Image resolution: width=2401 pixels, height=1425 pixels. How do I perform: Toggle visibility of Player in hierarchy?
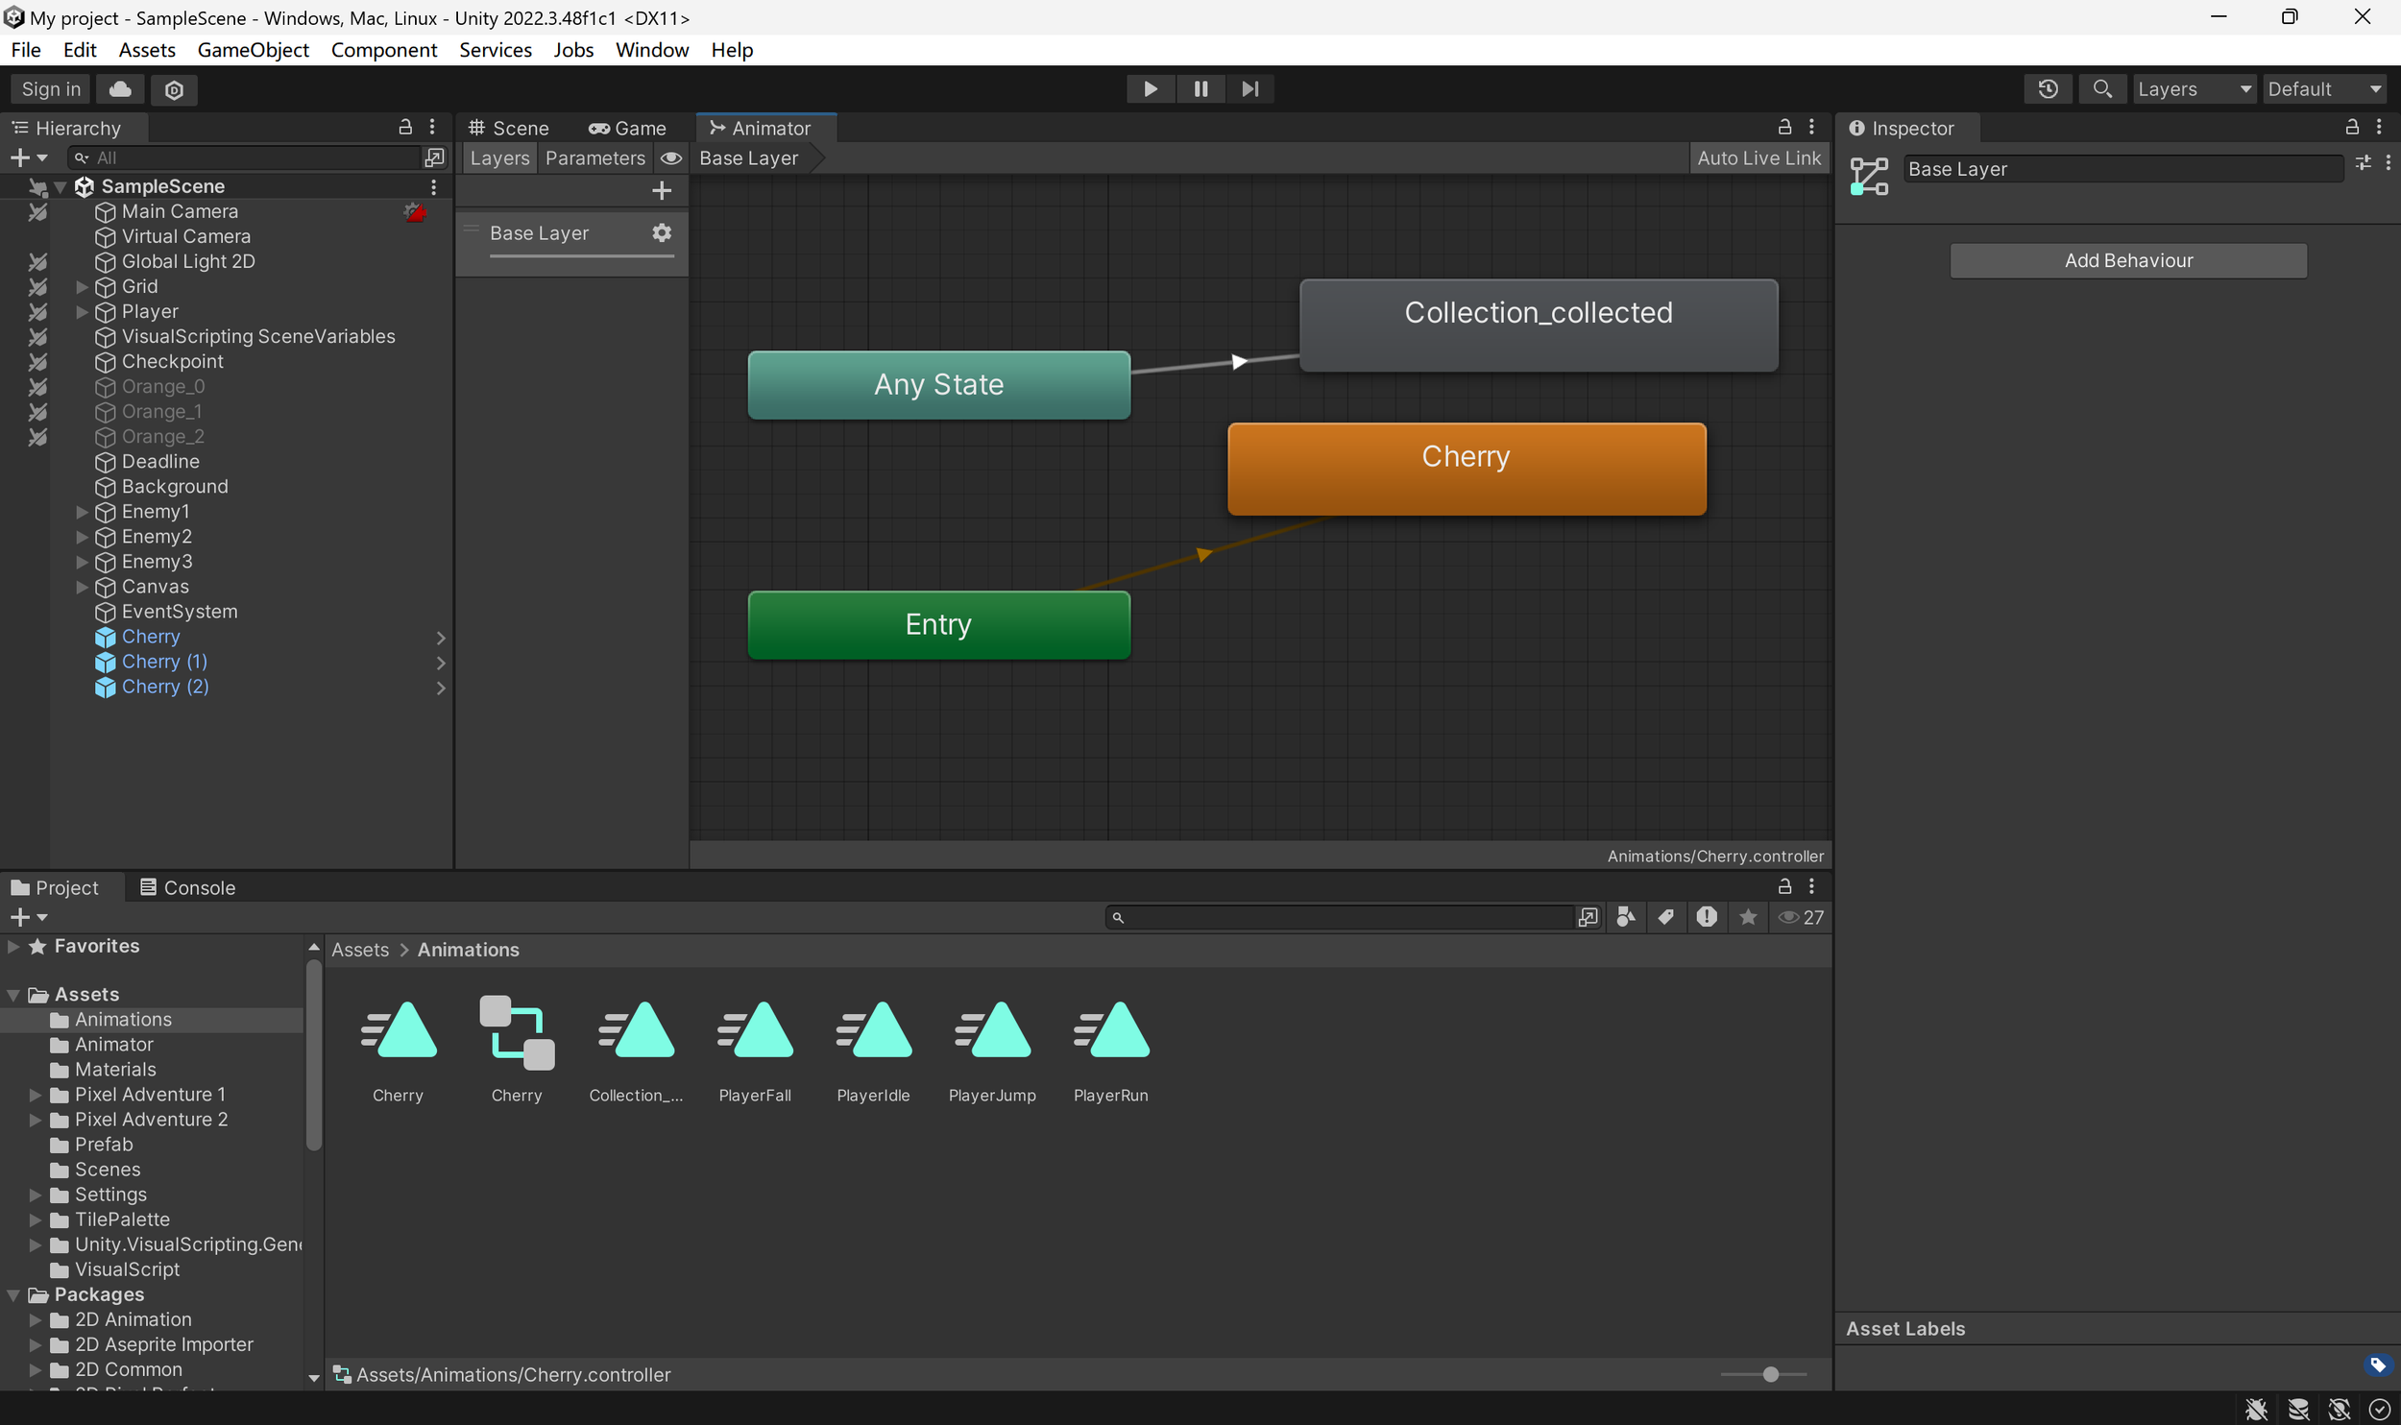(37, 312)
